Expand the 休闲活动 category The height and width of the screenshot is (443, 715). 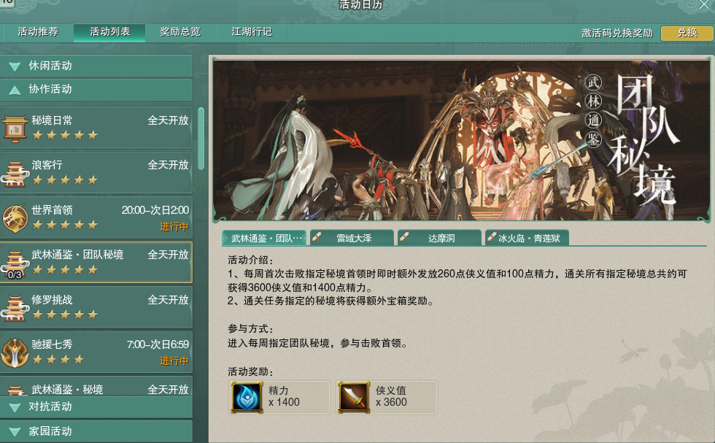(x=96, y=66)
